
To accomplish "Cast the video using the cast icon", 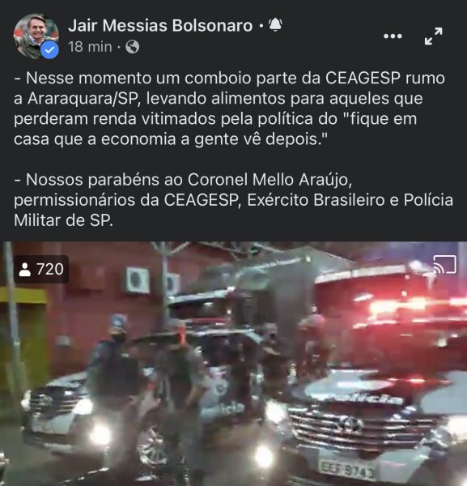I will 444,264.
